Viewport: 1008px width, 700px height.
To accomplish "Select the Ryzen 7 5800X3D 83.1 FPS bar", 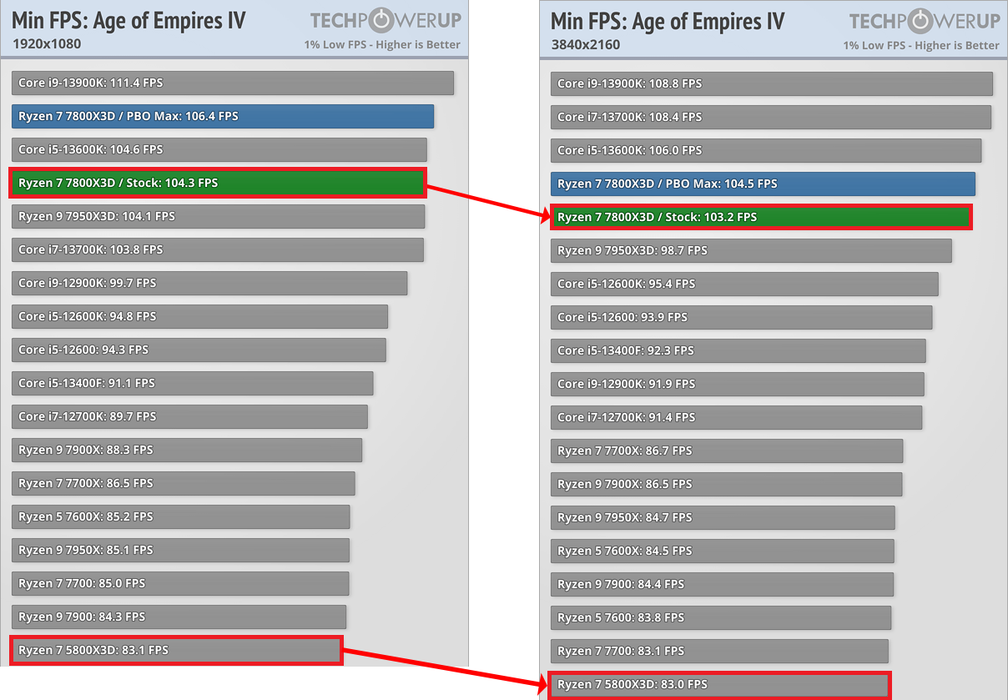I will [x=177, y=650].
